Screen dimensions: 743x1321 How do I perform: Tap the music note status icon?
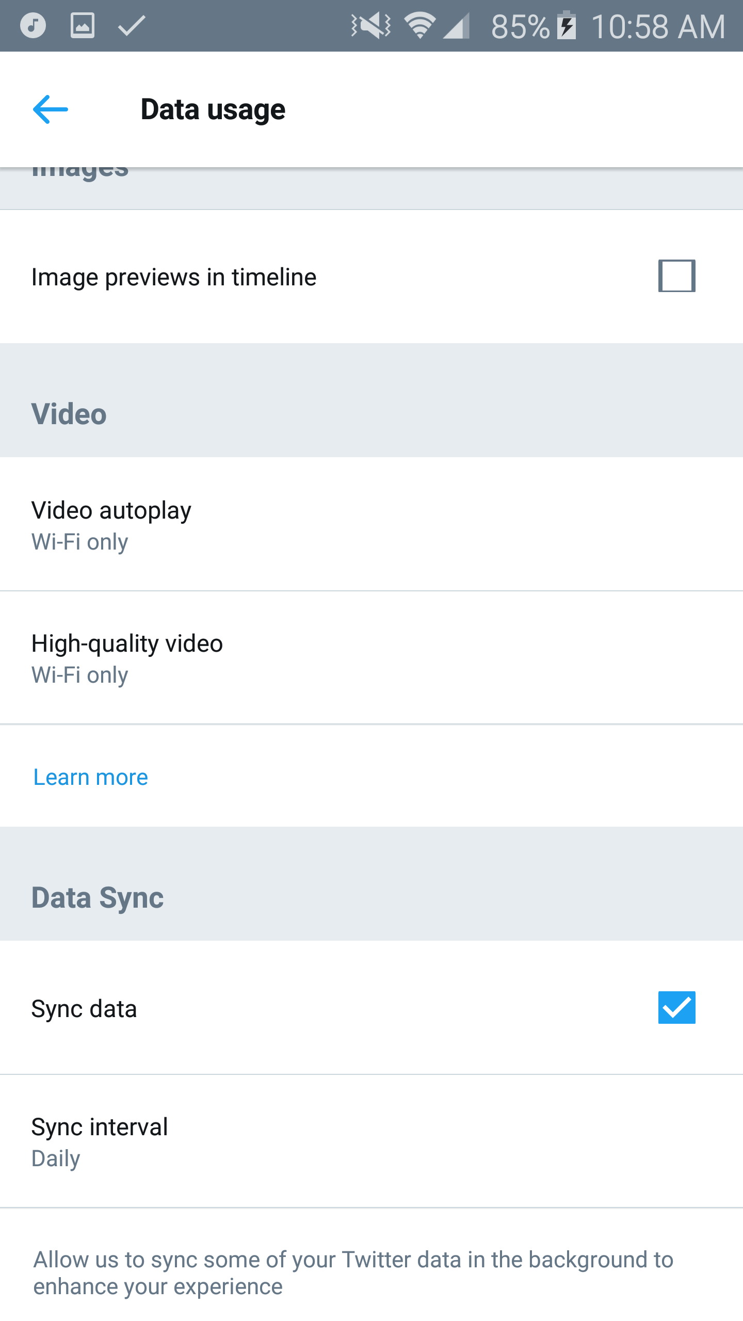pyautogui.click(x=33, y=25)
